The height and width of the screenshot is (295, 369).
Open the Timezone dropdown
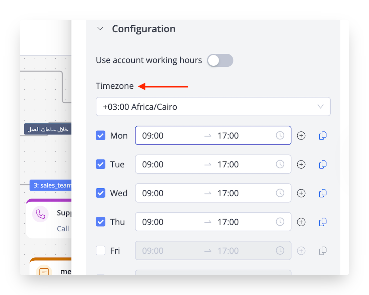[x=213, y=107]
